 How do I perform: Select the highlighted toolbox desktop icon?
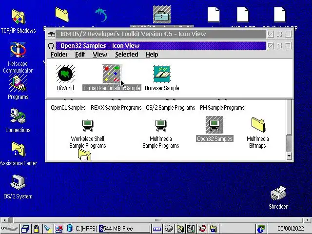click(162, 15)
